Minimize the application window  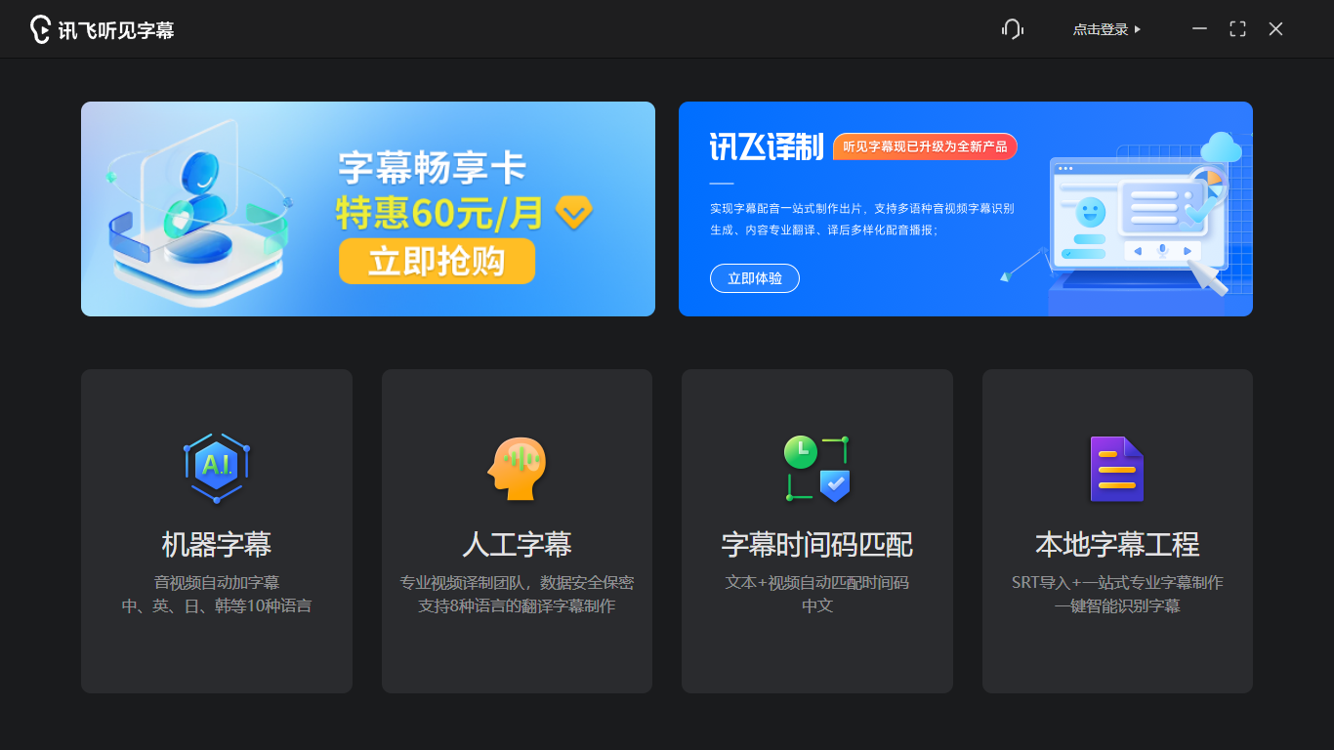coord(1200,29)
